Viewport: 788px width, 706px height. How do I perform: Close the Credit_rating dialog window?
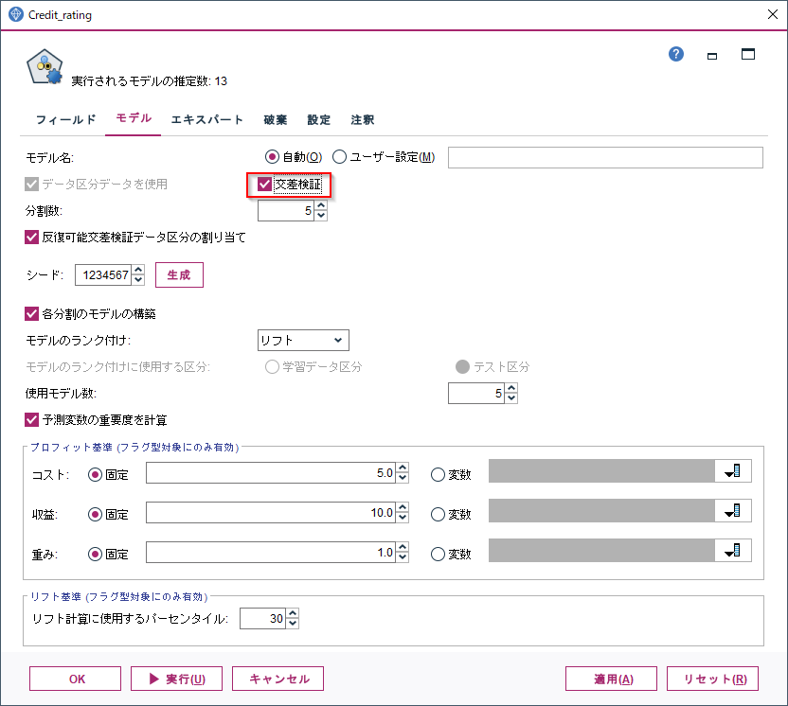(x=773, y=14)
